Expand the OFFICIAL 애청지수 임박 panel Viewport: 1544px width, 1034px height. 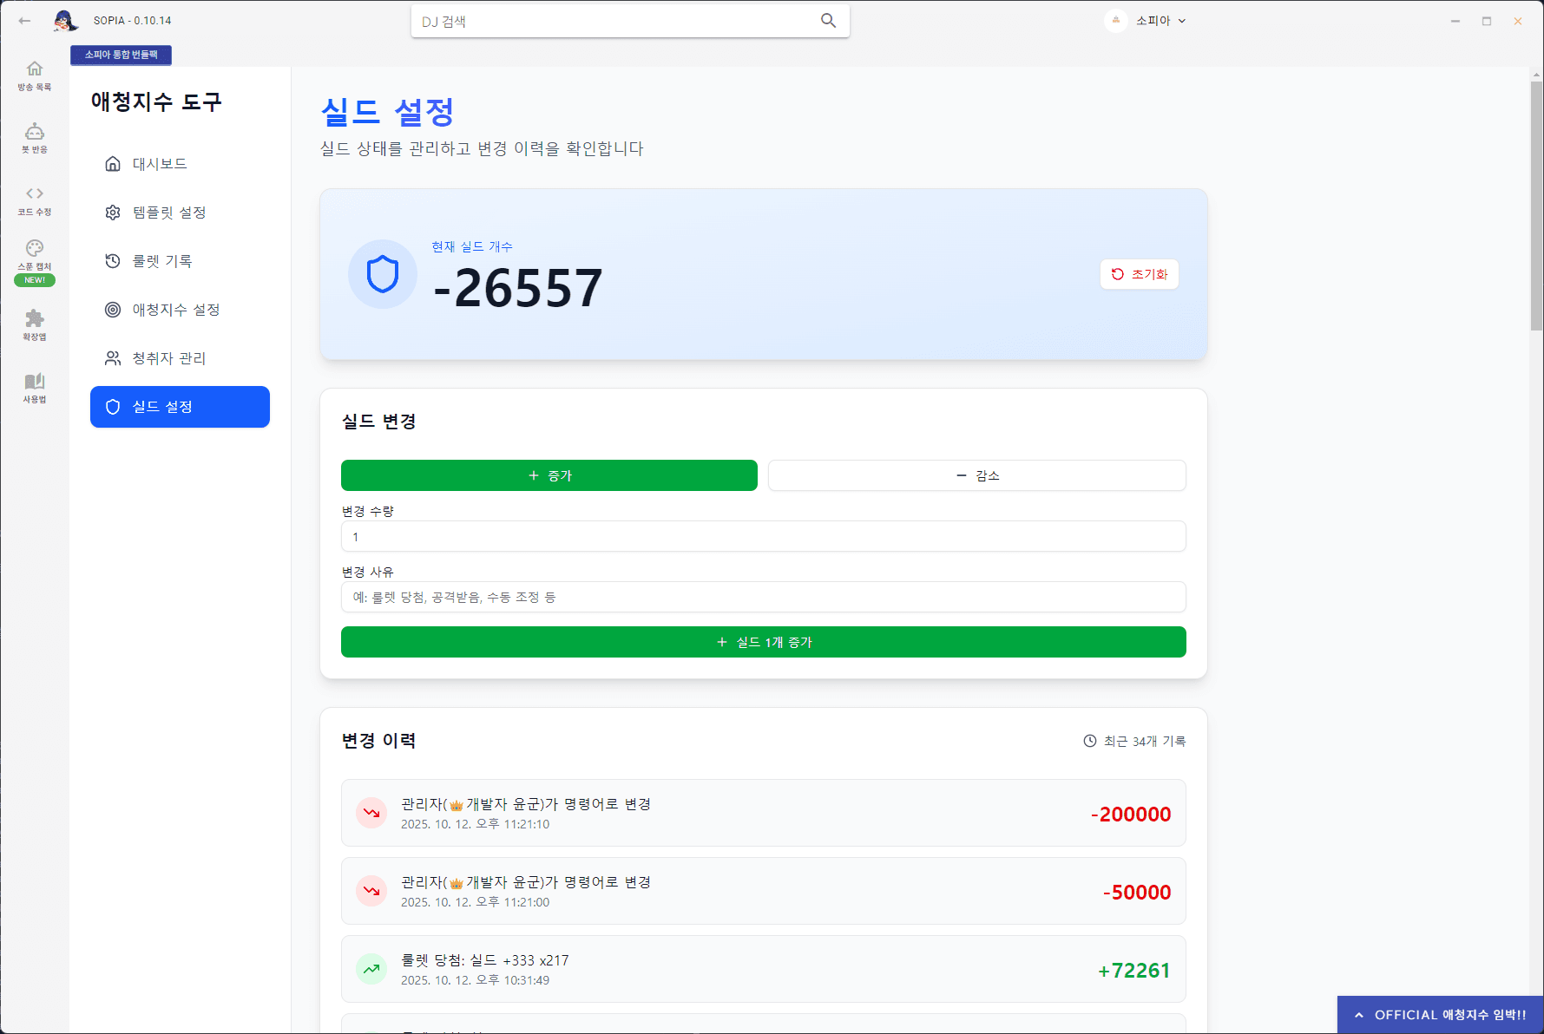point(1441,1014)
